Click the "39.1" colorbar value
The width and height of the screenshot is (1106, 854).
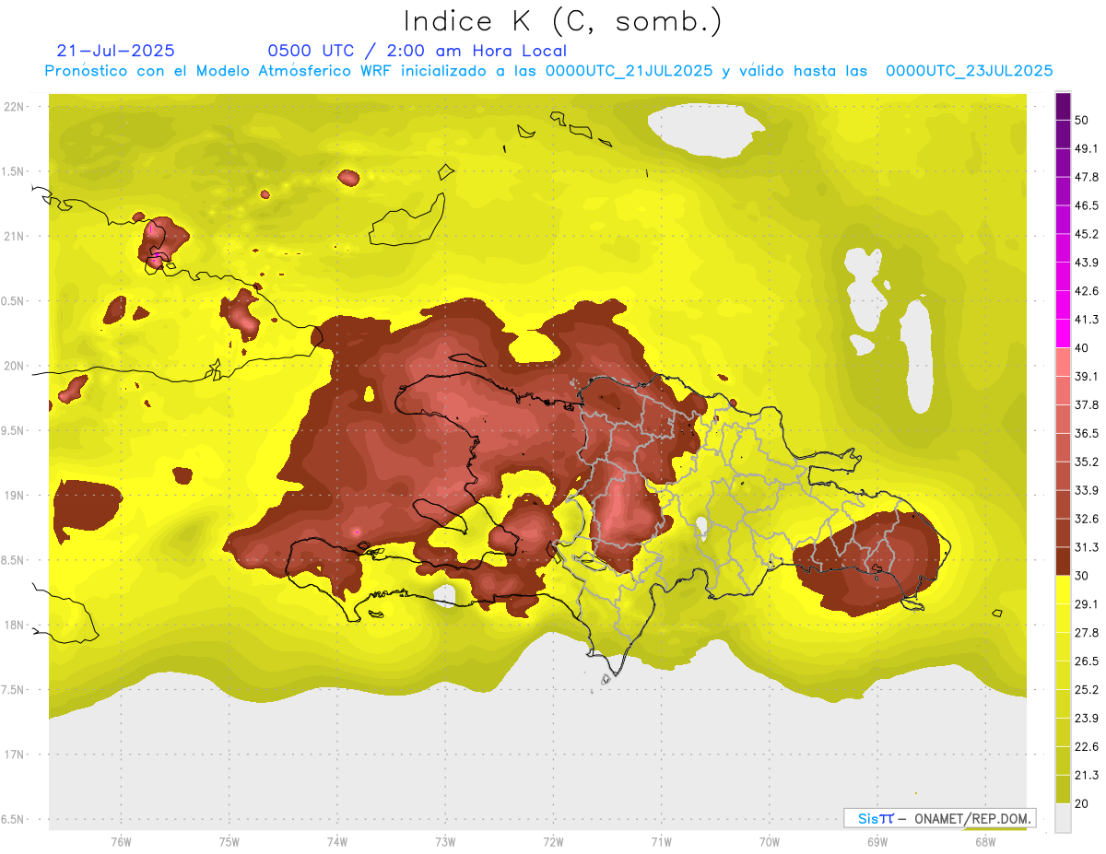click(1087, 376)
